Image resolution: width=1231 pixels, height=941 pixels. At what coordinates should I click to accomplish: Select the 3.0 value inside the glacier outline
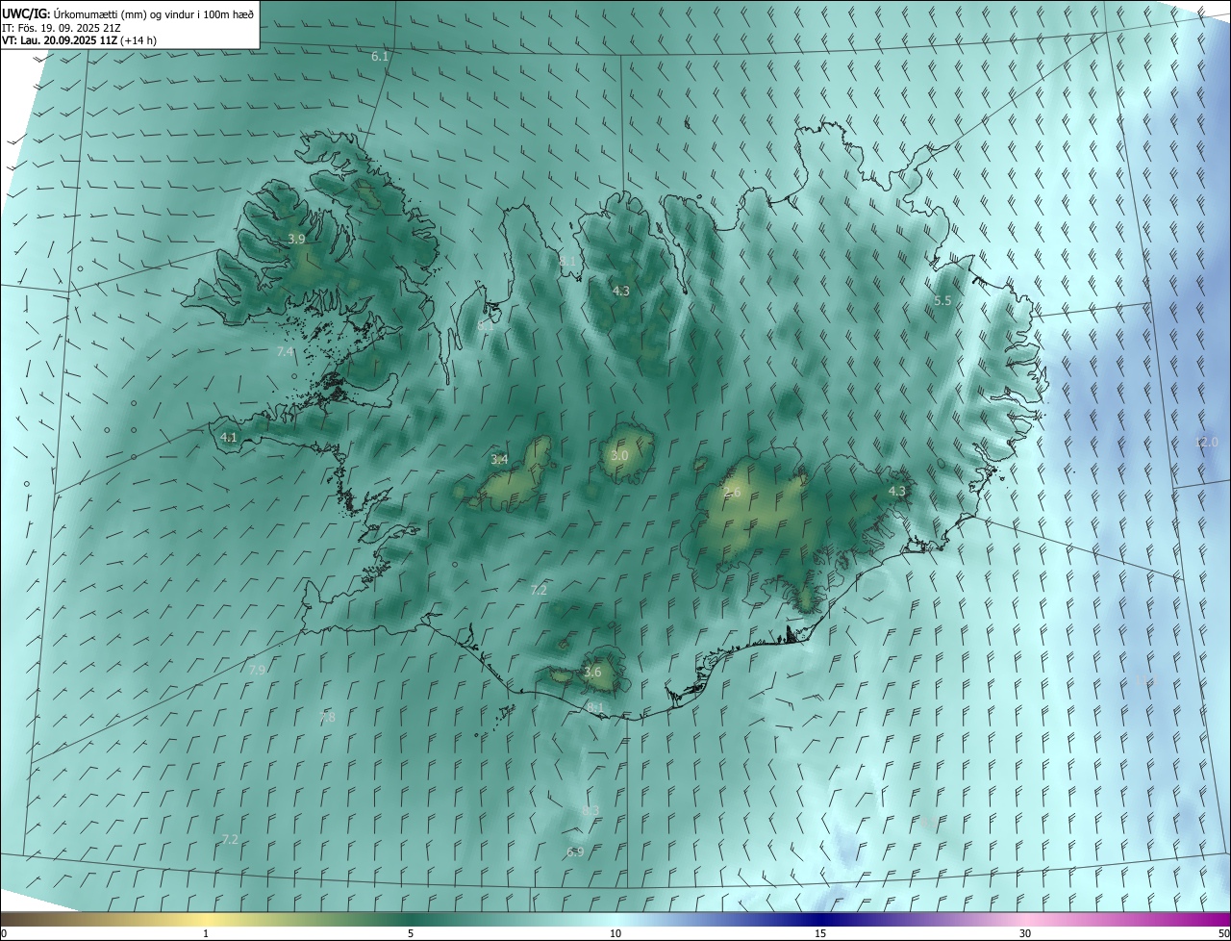point(619,456)
